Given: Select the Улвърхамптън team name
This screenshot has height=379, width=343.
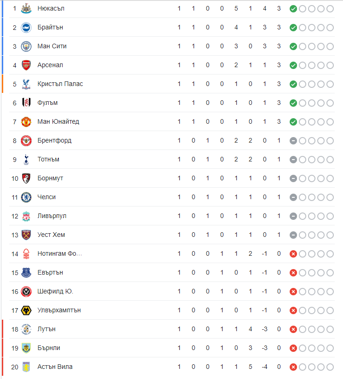Looking at the screenshot, I should pos(59,310).
